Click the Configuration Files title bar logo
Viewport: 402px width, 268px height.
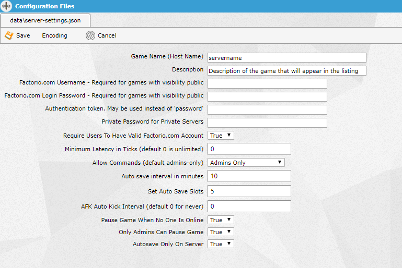(x=7, y=6)
